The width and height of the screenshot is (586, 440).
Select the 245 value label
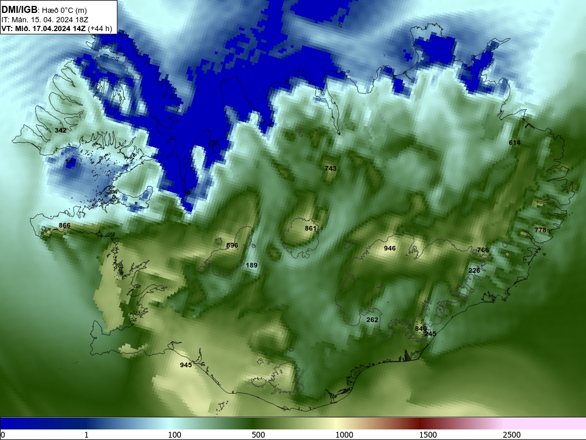point(431,334)
